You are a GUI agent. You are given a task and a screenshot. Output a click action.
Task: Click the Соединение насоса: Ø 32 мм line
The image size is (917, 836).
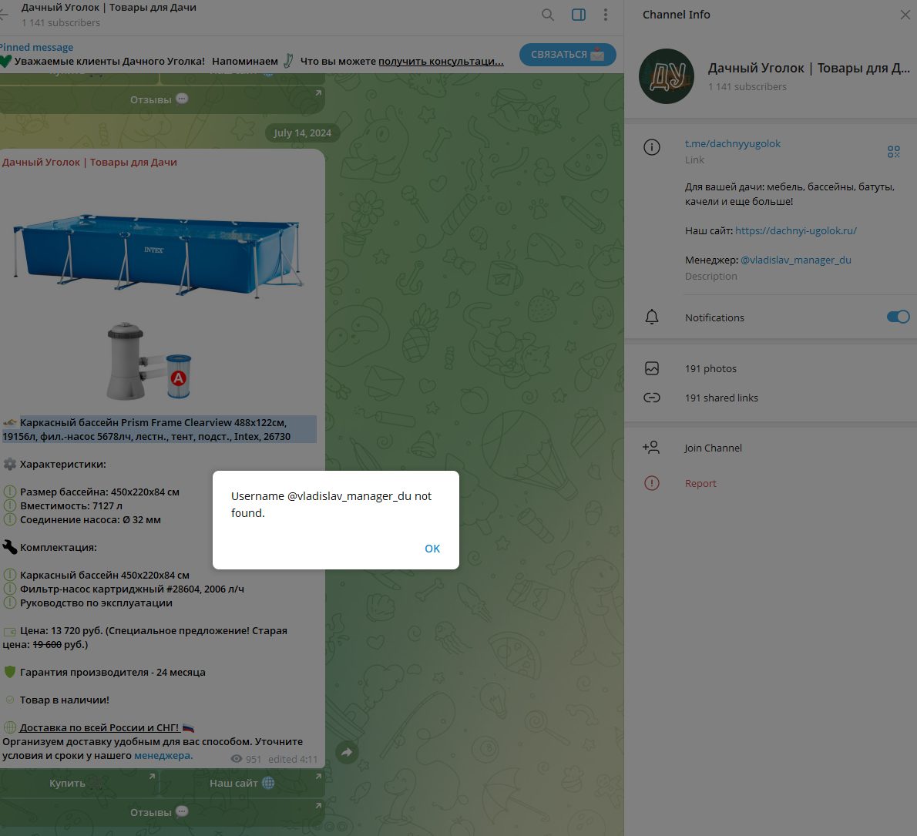pyautogui.click(x=90, y=520)
